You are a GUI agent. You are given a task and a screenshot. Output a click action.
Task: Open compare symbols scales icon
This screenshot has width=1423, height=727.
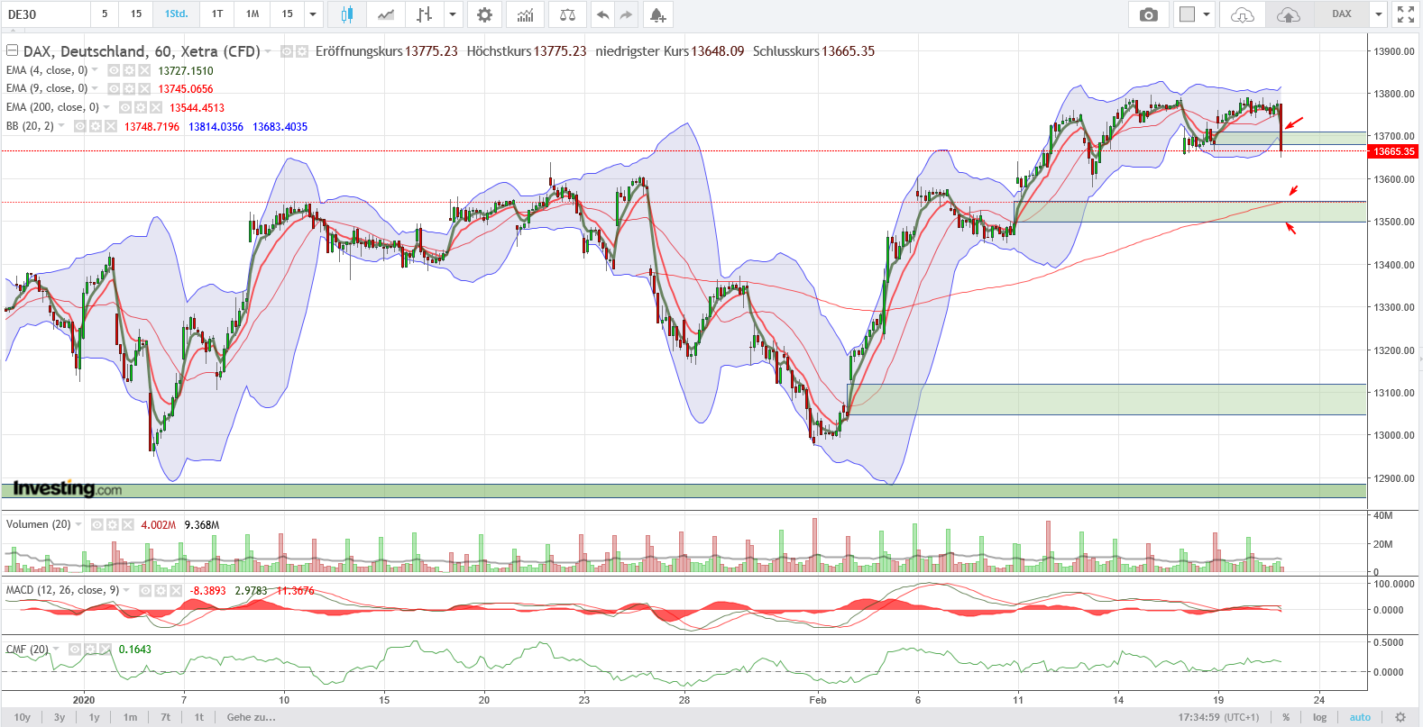tap(567, 14)
